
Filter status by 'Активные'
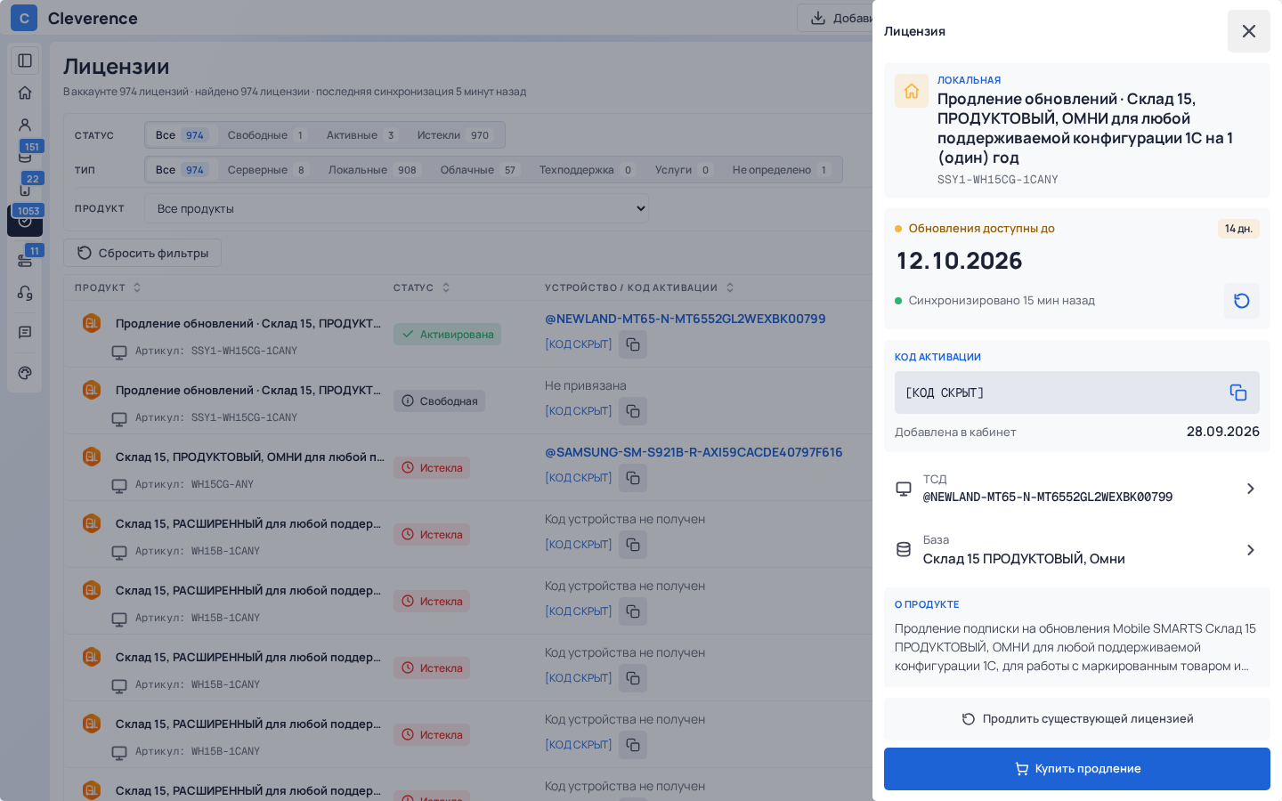361,135
